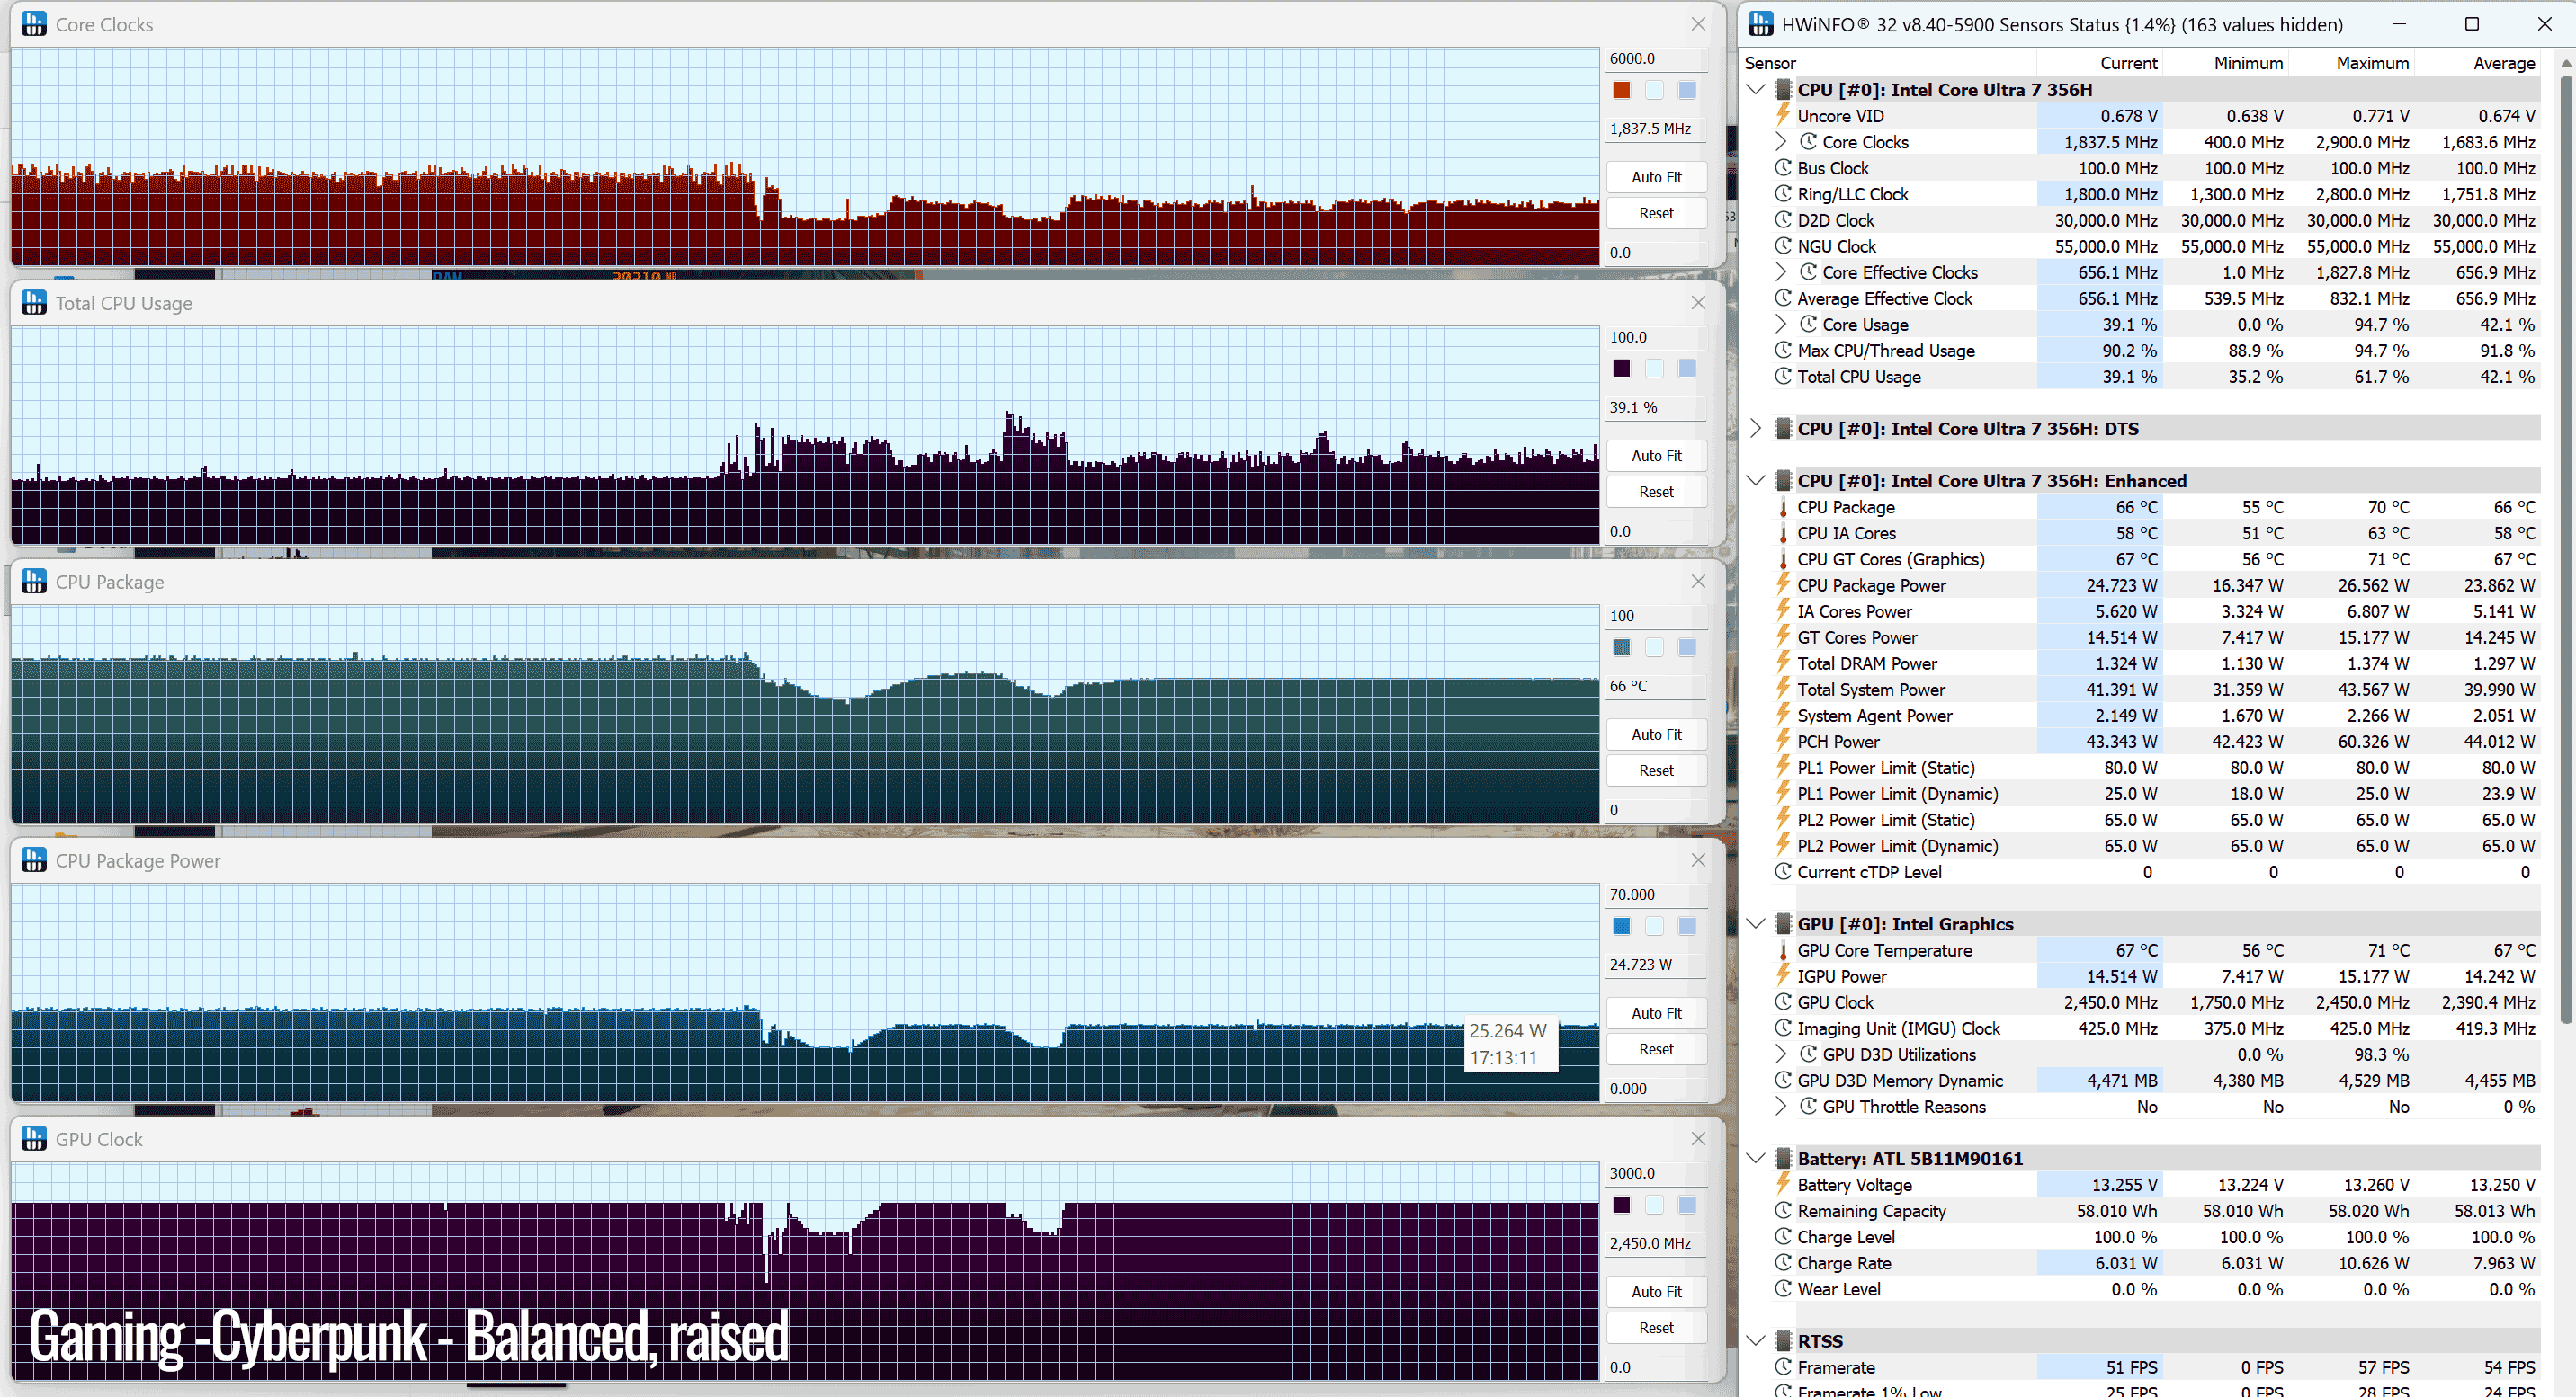
Task: Click the clock icon beside the Framerate row
Action: (x=1783, y=1367)
